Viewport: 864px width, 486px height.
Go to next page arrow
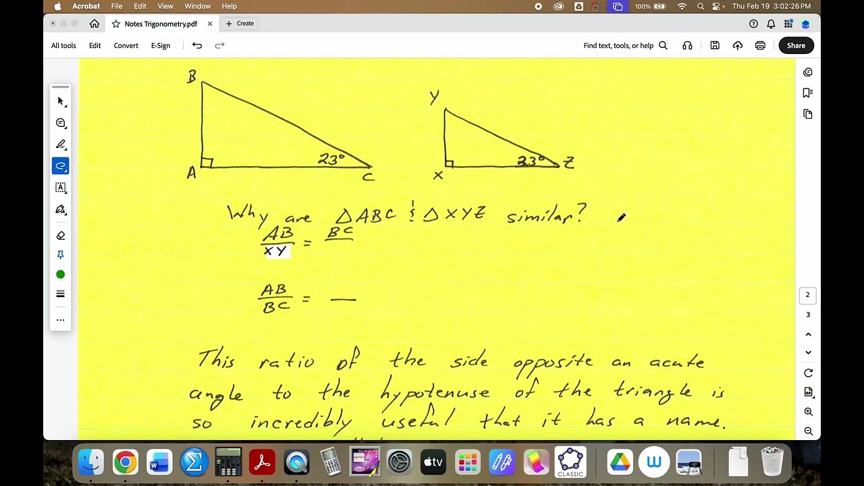coord(808,352)
